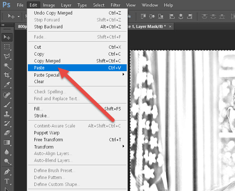Viewport: 235px width, 191px height.
Task: Select the Polygonal Lasso tool
Action: [7, 56]
